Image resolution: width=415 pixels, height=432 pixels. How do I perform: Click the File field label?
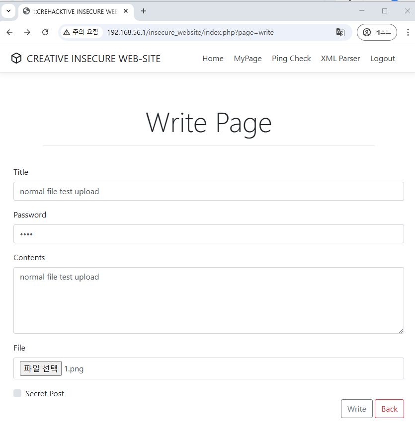click(x=19, y=348)
